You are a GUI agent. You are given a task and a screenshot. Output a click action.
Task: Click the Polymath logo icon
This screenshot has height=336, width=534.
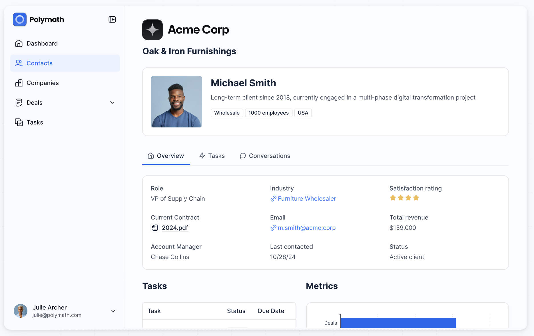pos(20,19)
